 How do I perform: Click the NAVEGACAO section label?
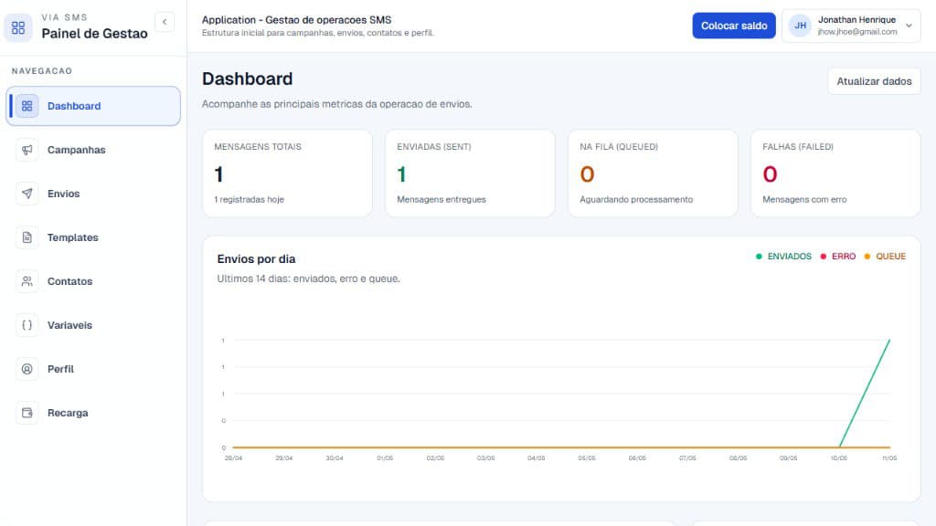click(42, 71)
